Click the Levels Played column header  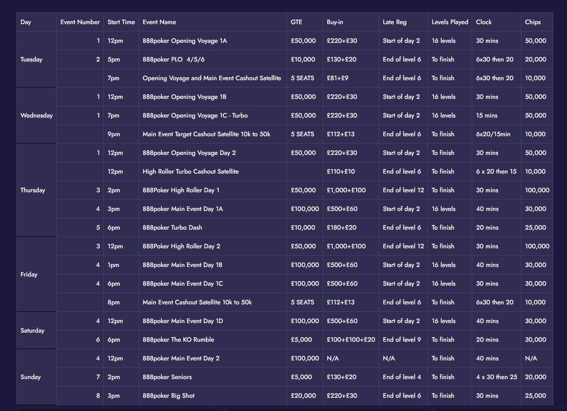pyautogui.click(x=449, y=22)
